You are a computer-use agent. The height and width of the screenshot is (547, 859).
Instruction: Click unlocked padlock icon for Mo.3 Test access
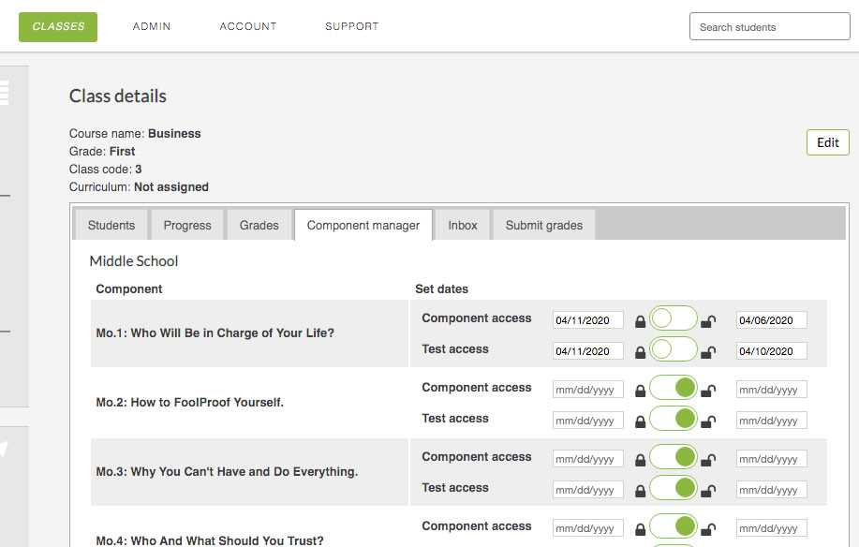[708, 491]
